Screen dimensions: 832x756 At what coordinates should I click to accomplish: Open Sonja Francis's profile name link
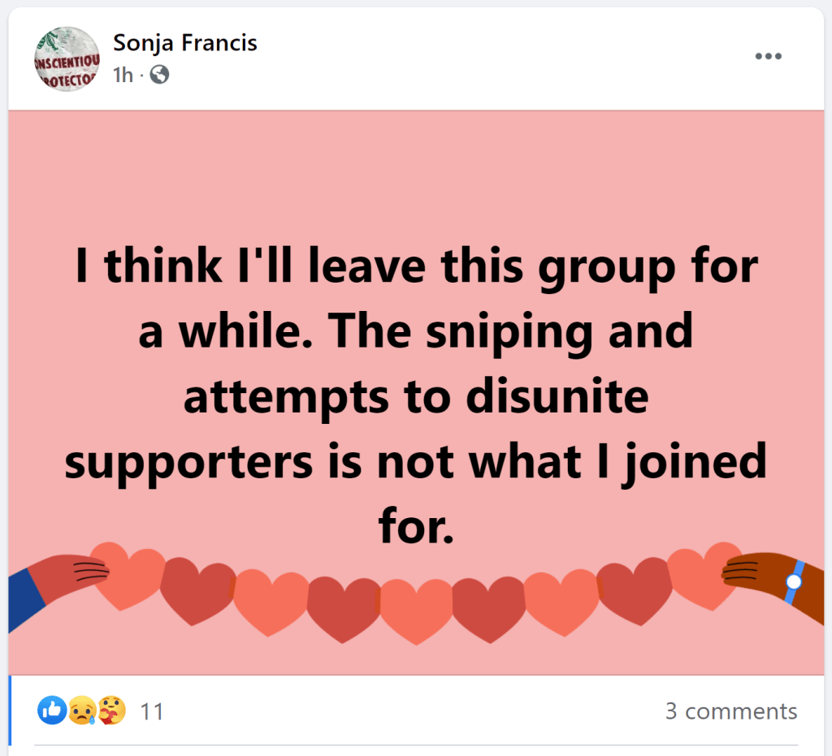184,43
